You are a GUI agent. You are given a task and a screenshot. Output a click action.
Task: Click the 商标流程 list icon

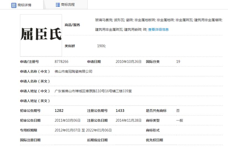(x=58, y=5)
